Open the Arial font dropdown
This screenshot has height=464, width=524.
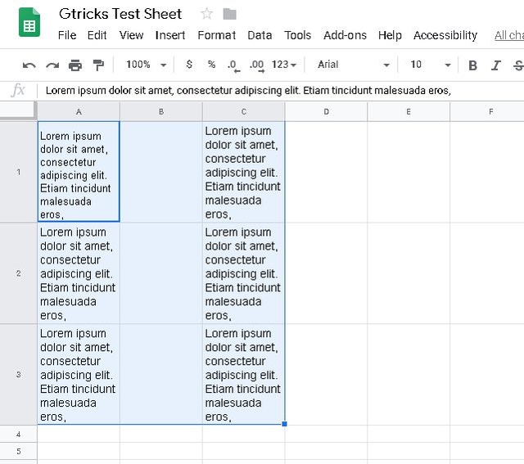click(x=353, y=65)
